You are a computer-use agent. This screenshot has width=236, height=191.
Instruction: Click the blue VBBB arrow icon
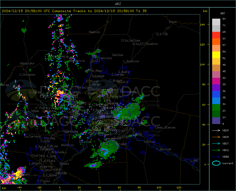tap(216, 157)
